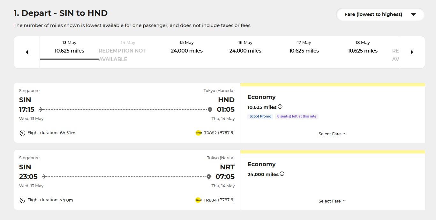Click the previous dates left arrow
436x220 pixels.
click(27, 52)
